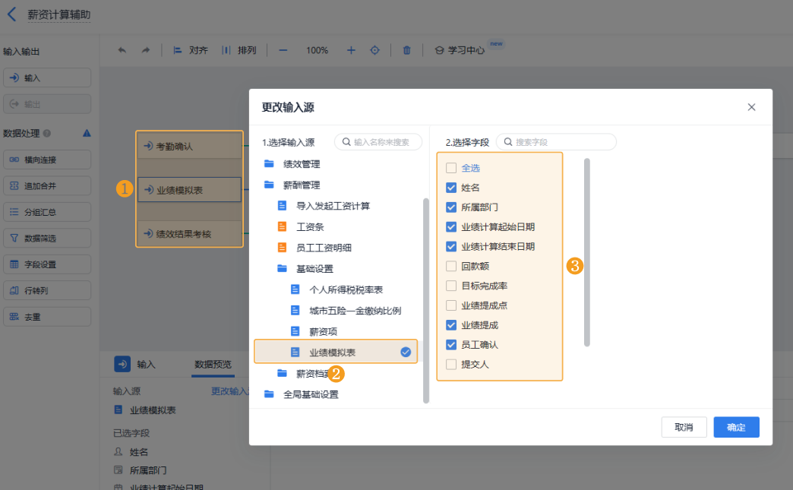Screen dimensions: 793x490
Task: Click the zoom out minus icon
Action: tap(283, 50)
